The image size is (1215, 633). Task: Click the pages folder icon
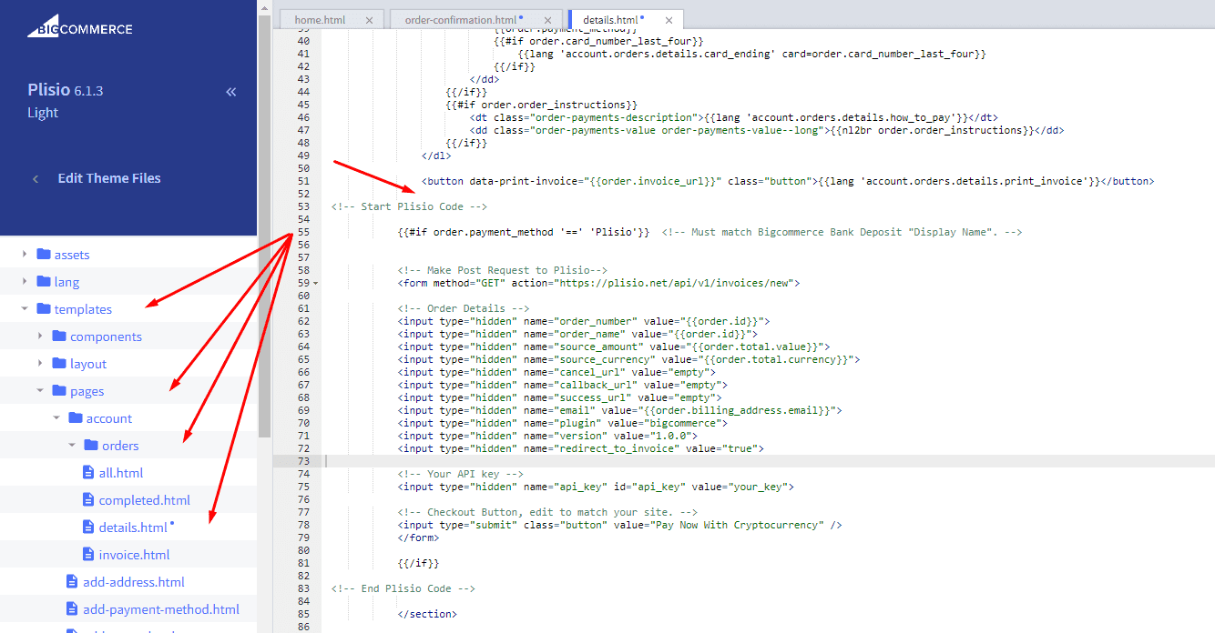(x=59, y=391)
